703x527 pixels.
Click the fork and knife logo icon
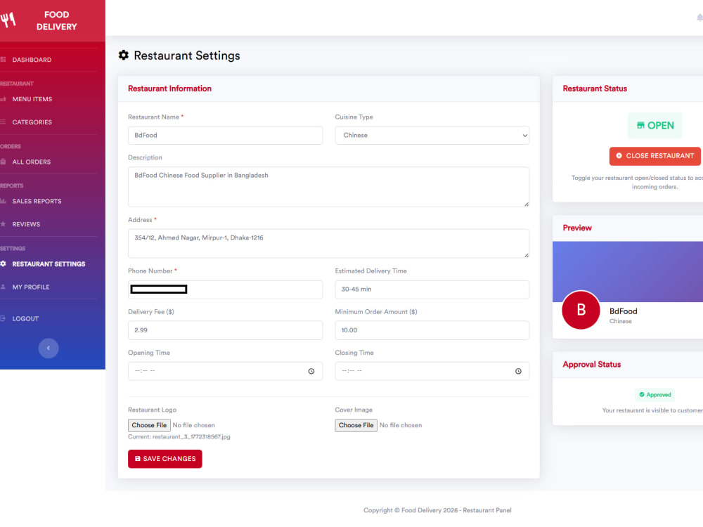[x=8, y=20]
